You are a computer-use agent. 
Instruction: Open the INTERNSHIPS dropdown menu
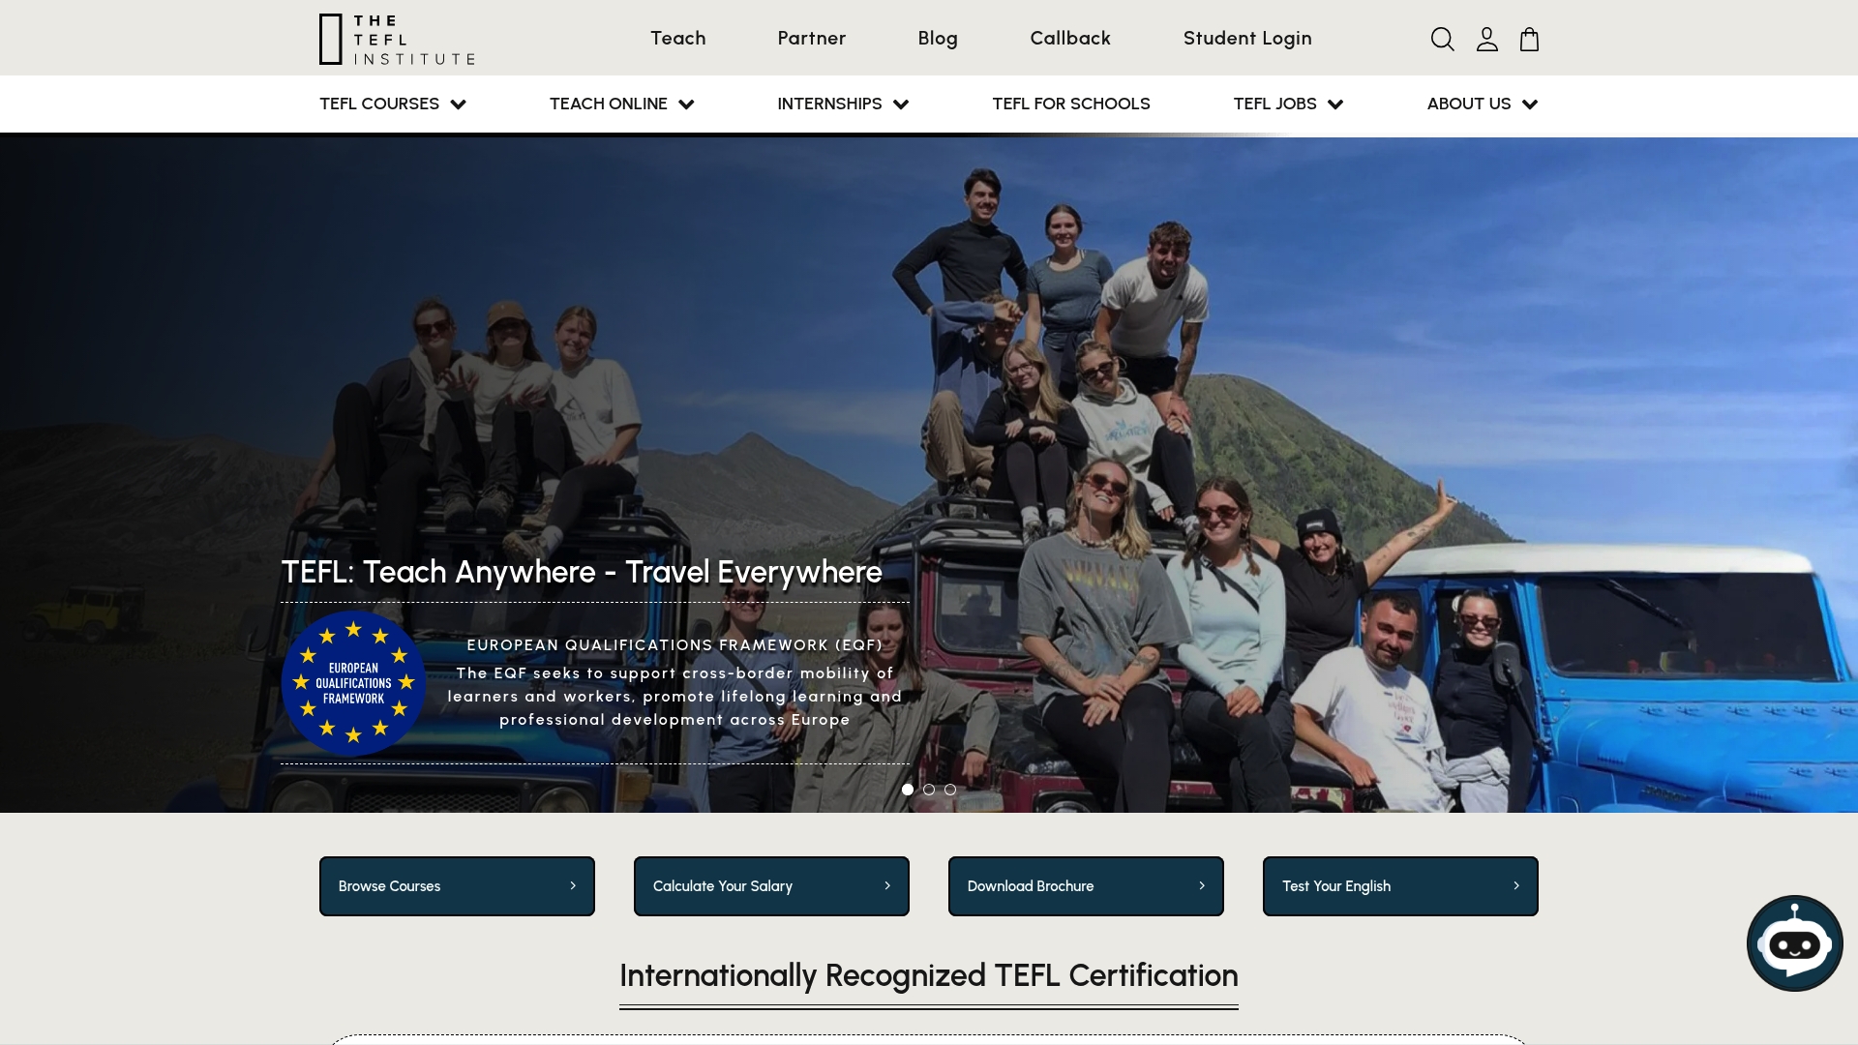(x=842, y=104)
